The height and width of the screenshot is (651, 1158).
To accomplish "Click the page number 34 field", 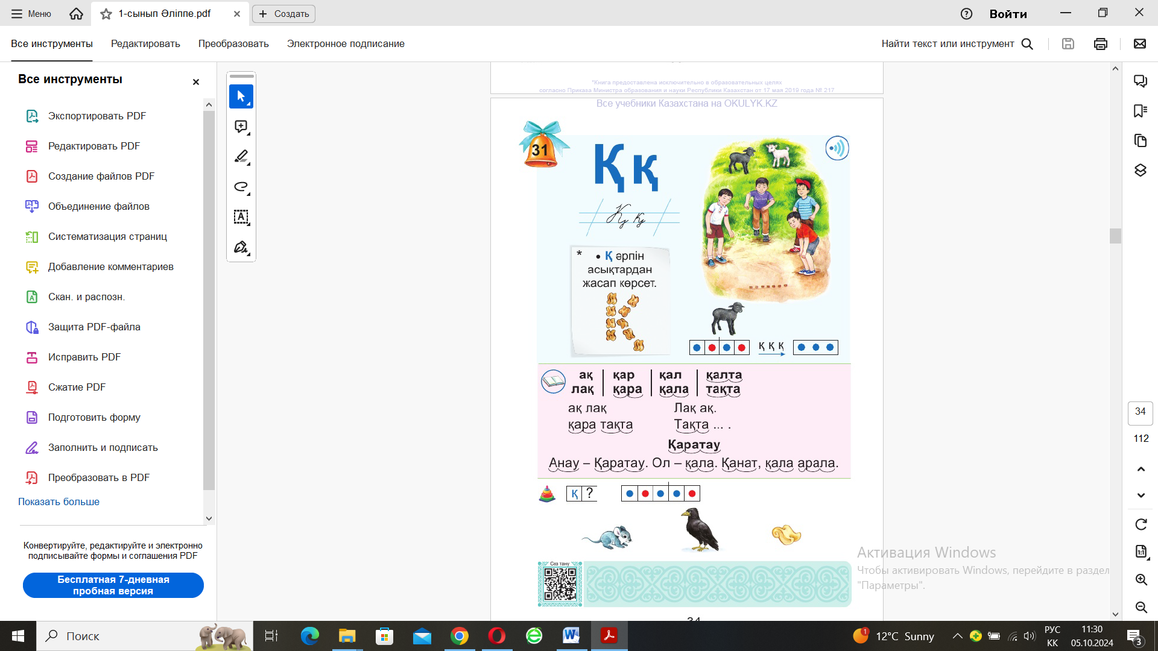I will click(x=1140, y=412).
